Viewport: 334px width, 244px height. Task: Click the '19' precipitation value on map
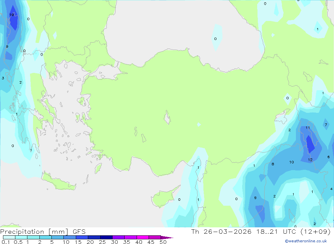coord(11,15)
